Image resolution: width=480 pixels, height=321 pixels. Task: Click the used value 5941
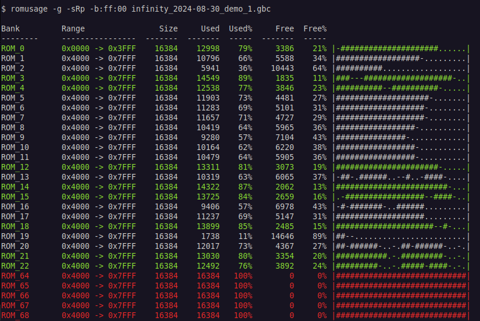(210, 68)
